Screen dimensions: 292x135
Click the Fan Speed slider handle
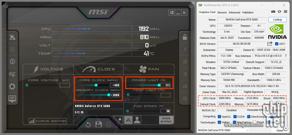[128, 111]
